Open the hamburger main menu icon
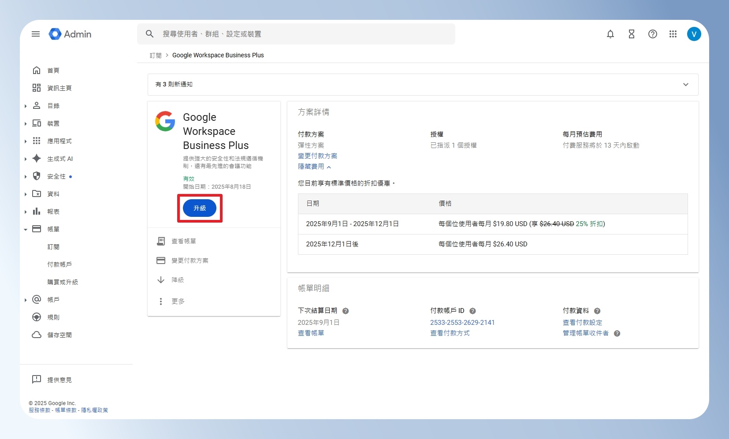Viewport: 729px width, 439px height. [36, 34]
